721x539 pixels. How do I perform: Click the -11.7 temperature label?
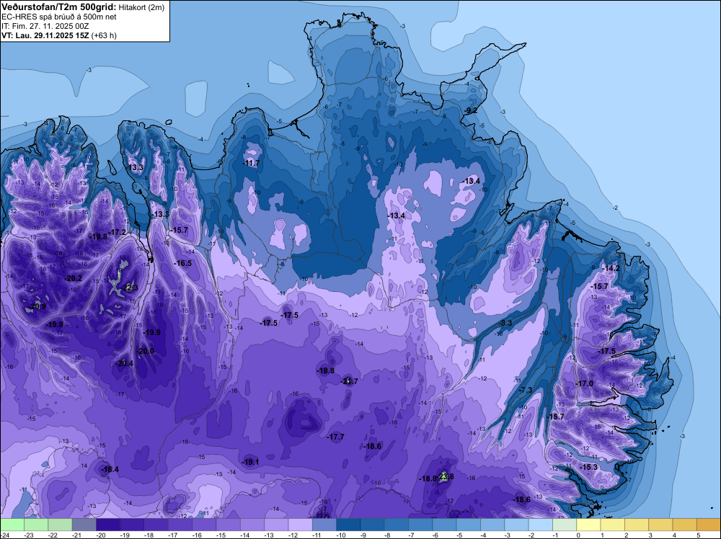(x=251, y=163)
